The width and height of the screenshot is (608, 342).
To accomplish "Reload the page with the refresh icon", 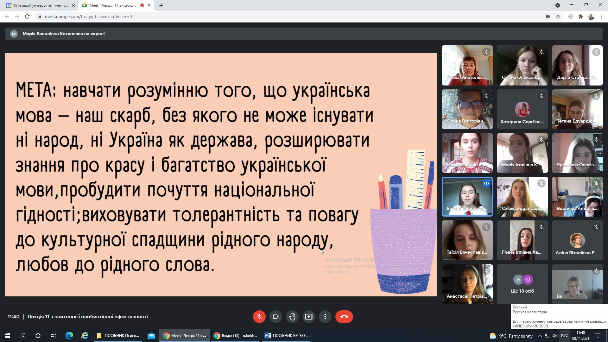I will click(x=27, y=16).
